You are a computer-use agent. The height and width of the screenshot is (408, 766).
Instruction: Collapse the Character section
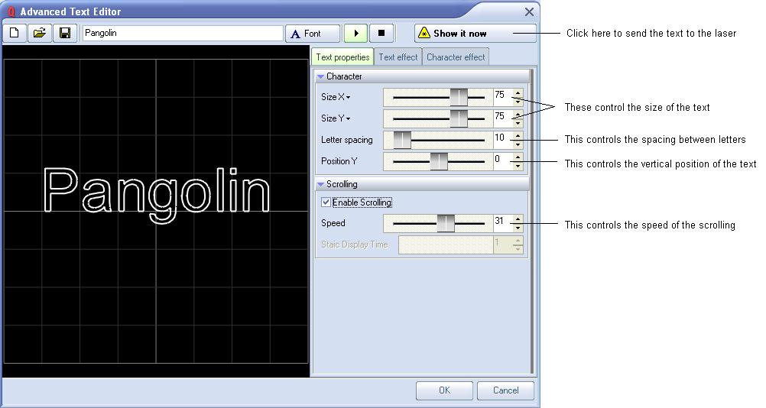[x=321, y=76]
